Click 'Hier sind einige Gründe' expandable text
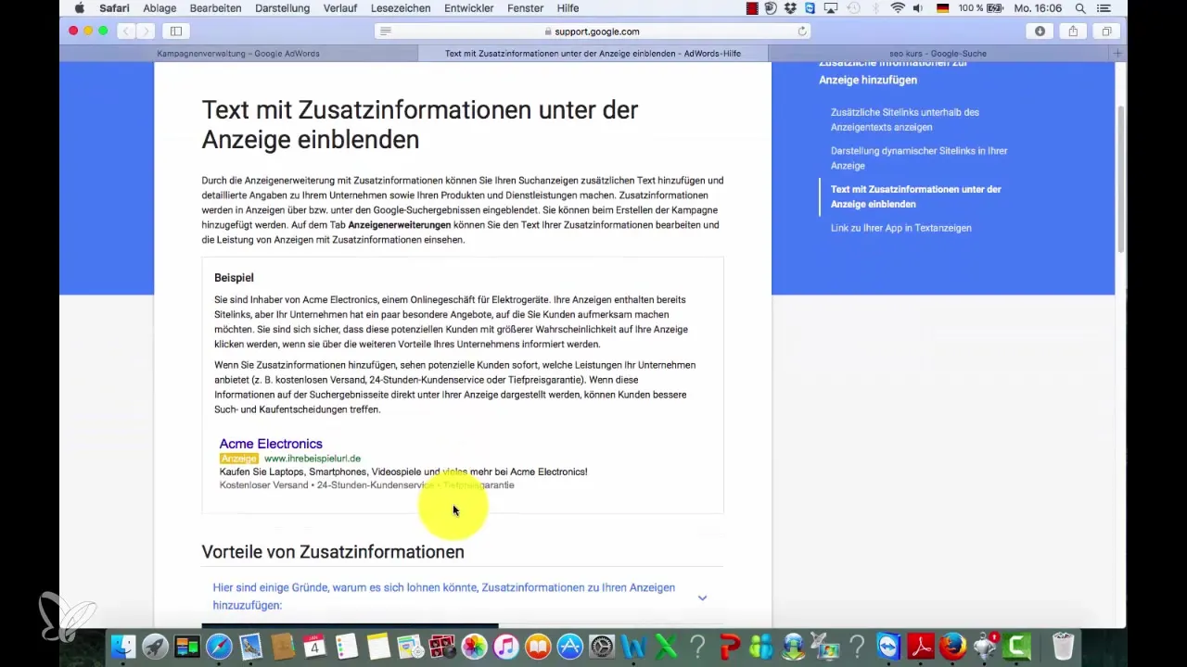The width and height of the screenshot is (1187, 667). tap(444, 597)
